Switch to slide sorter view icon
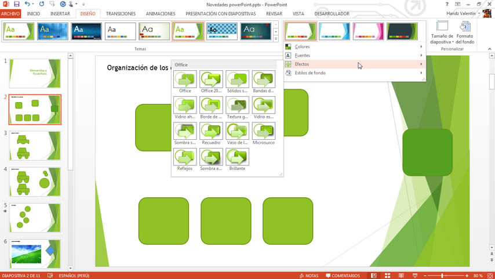495x279 pixels. [387, 276]
